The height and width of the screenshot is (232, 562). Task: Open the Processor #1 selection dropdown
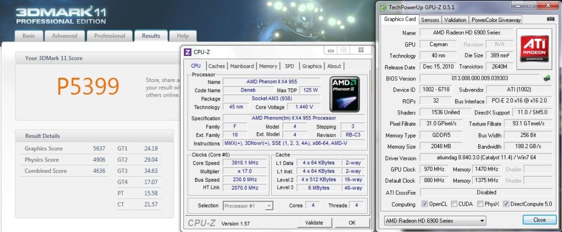click(x=248, y=206)
